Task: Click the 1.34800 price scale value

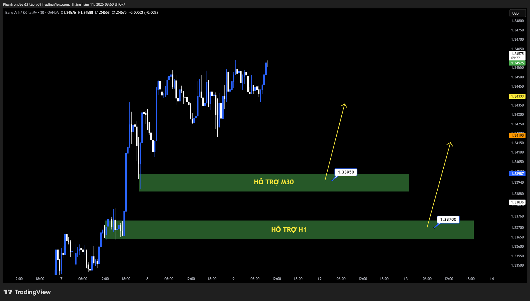Action: click(517, 21)
